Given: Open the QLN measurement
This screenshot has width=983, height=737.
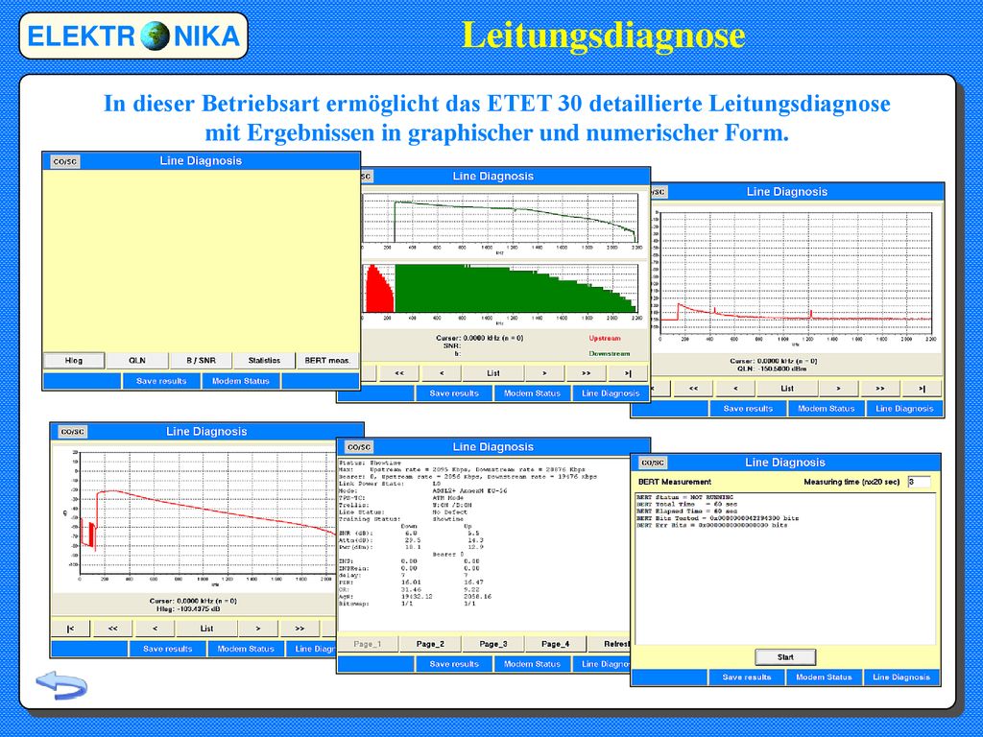Looking at the screenshot, I should pyautogui.click(x=137, y=361).
